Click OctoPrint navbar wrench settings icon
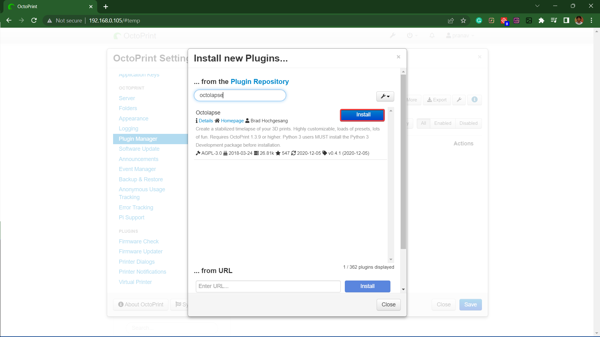The height and width of the screenshot is (337, 600). click(393, 36)
